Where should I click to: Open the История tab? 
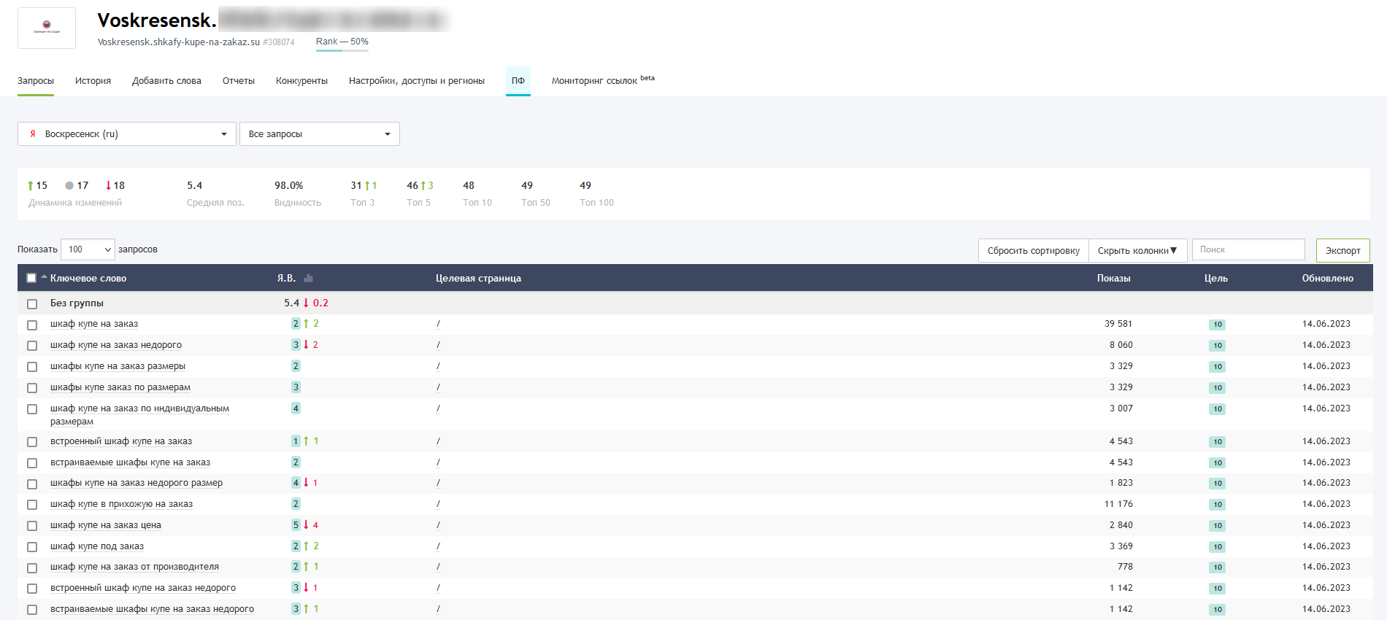93,81
